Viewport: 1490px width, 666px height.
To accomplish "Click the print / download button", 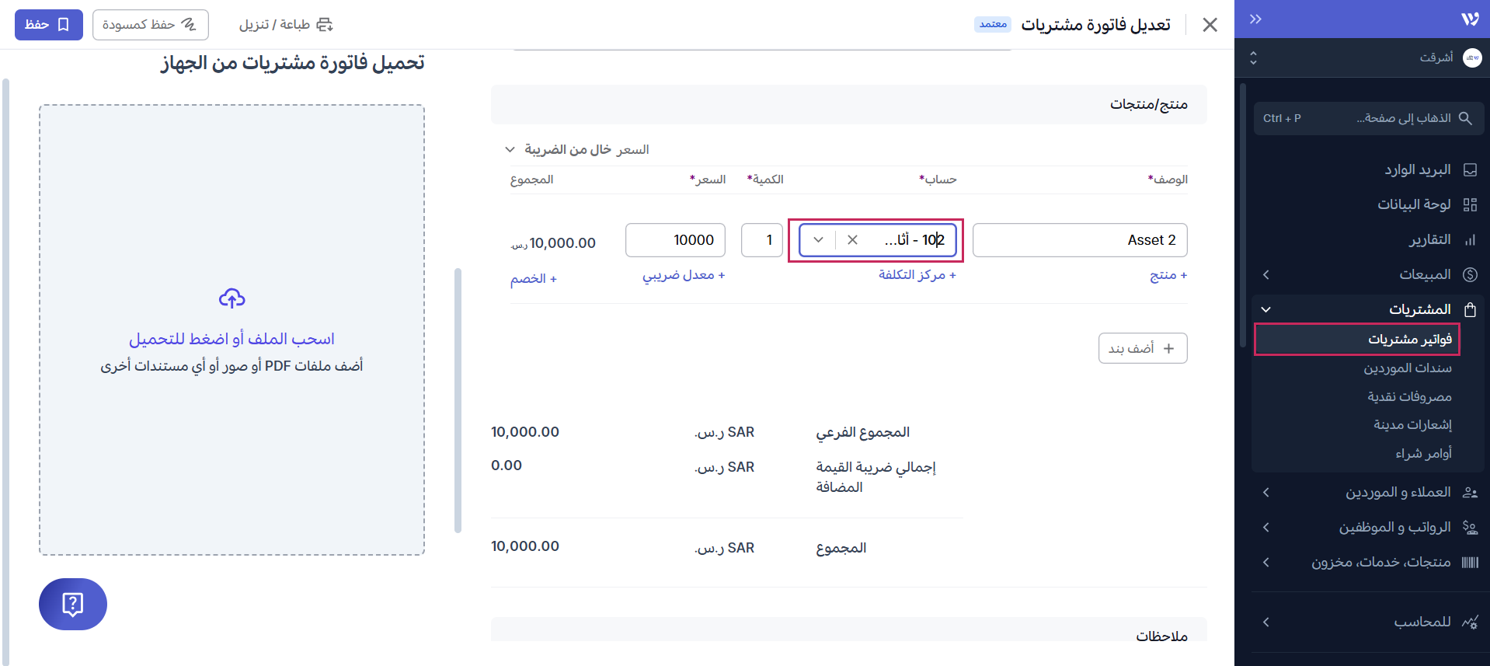I will point(286,25).
